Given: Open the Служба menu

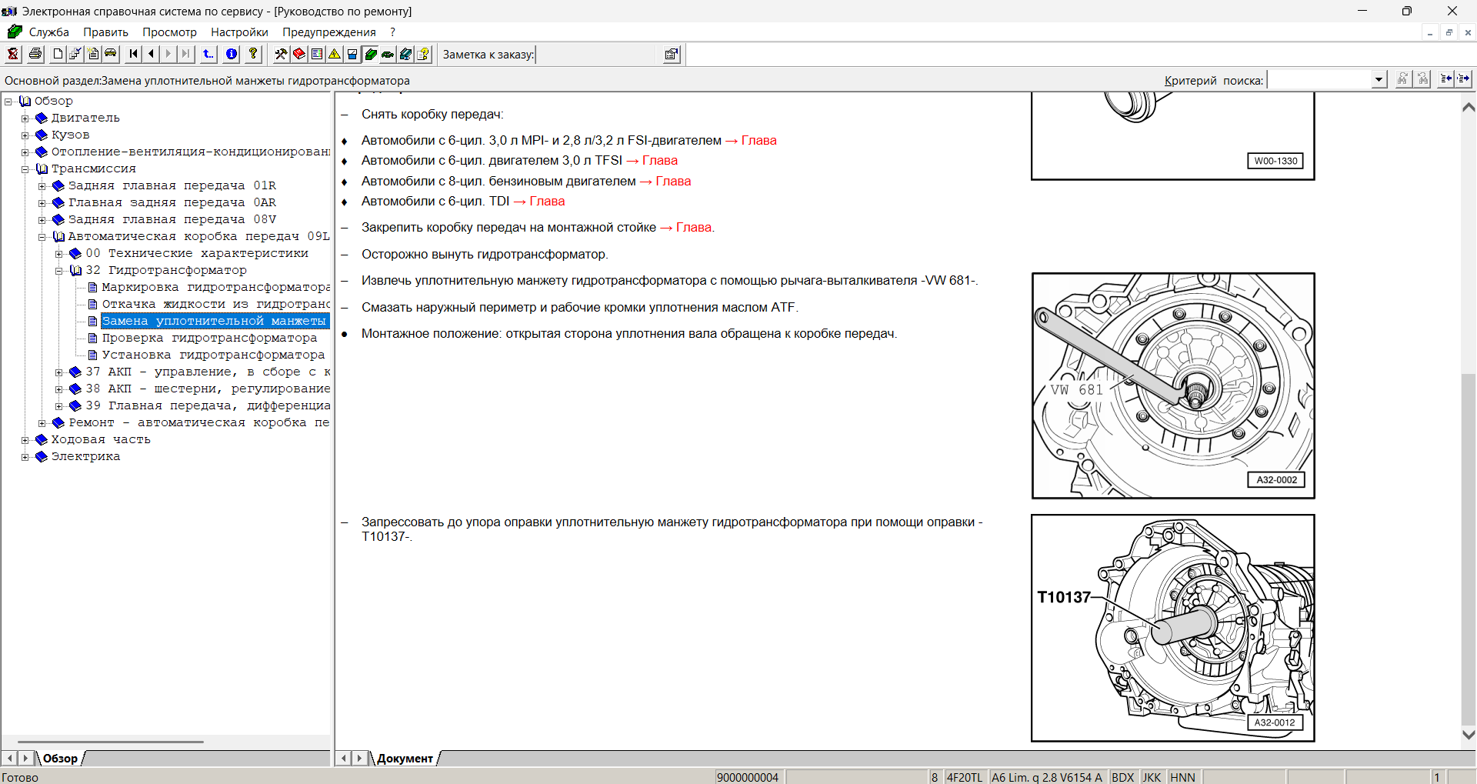Looking at the screenshot, I should pyautogui.click(x=49, y=32).
